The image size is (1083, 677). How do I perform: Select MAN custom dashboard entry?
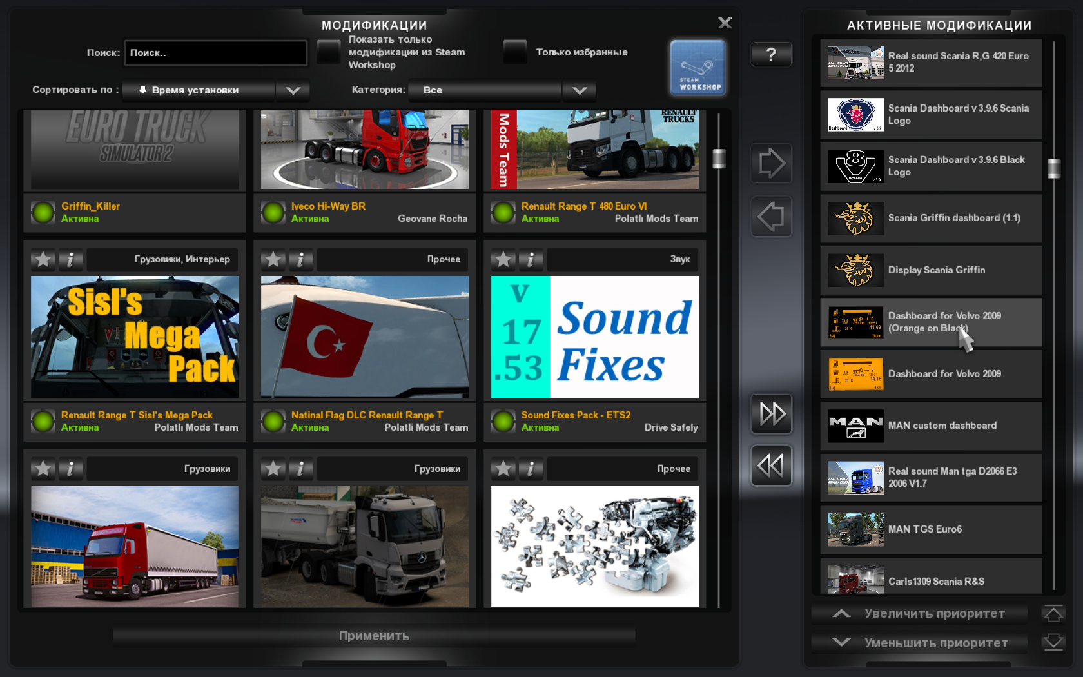pos(931,426)
